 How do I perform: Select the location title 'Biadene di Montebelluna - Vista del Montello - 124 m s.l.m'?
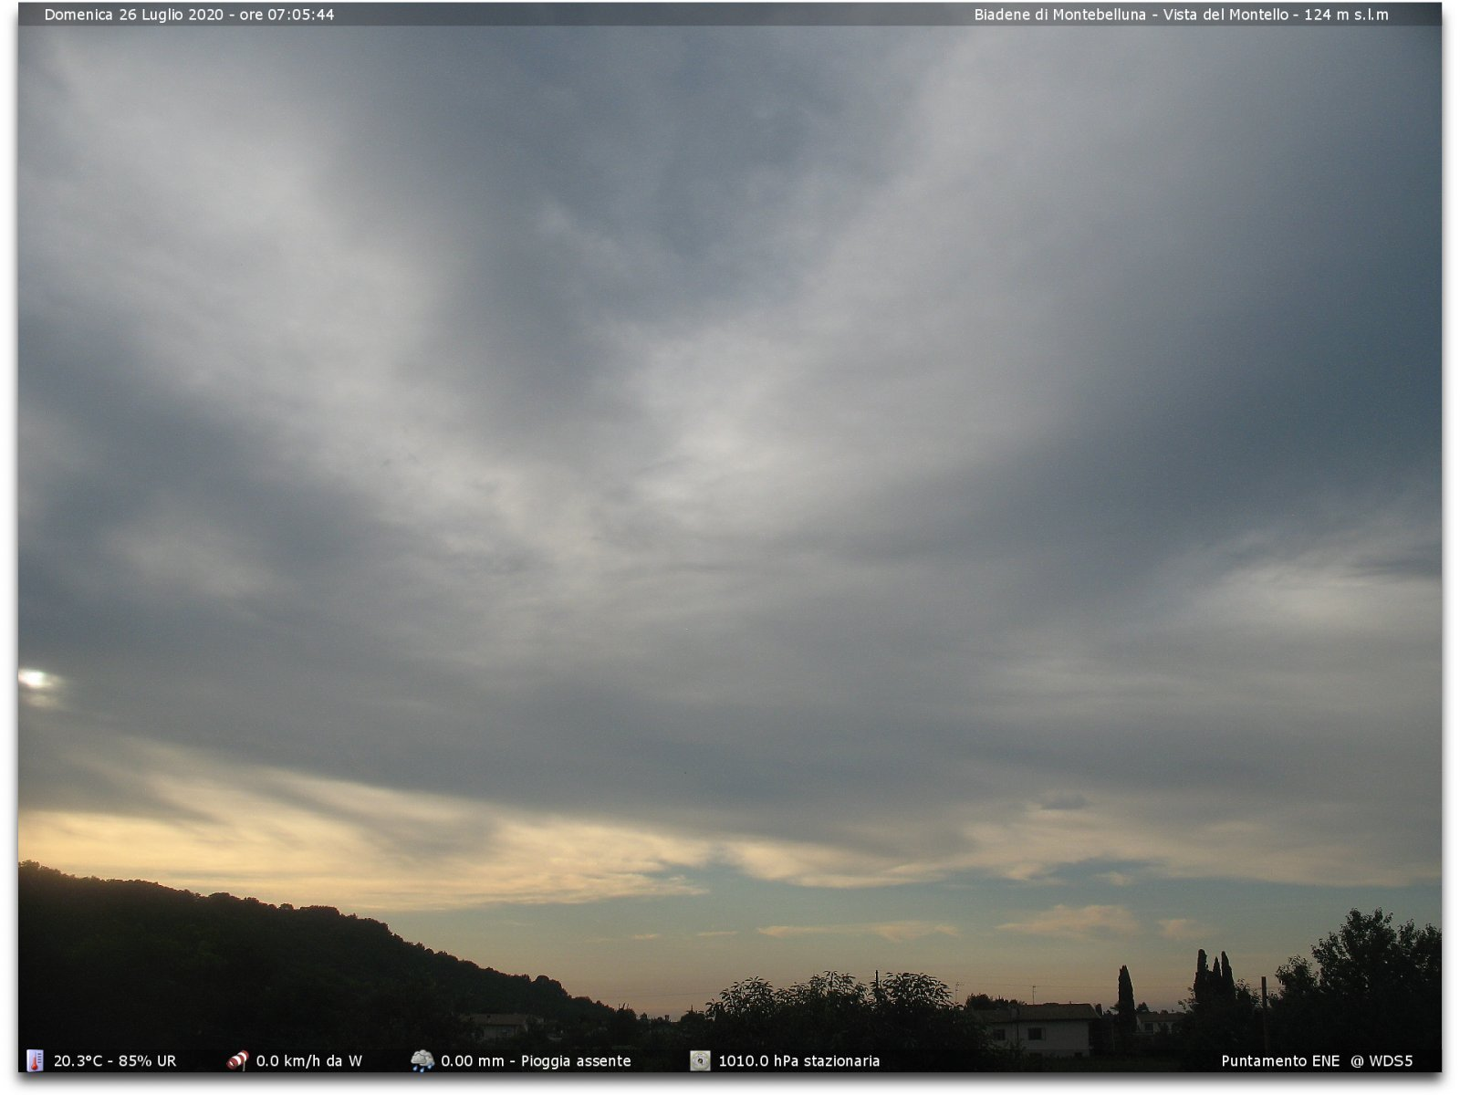1181,15
